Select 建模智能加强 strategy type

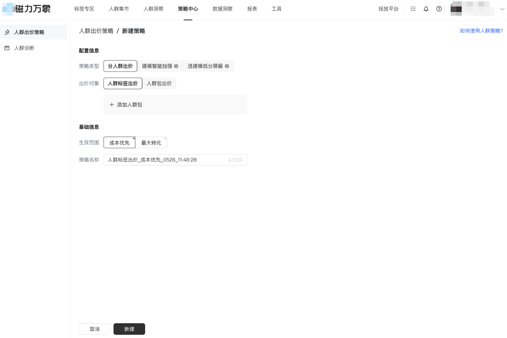(160, 66)
